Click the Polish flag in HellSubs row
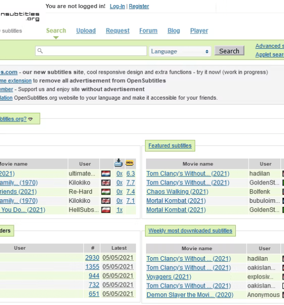This screenshot has height=305, width=284. [106, 209]
